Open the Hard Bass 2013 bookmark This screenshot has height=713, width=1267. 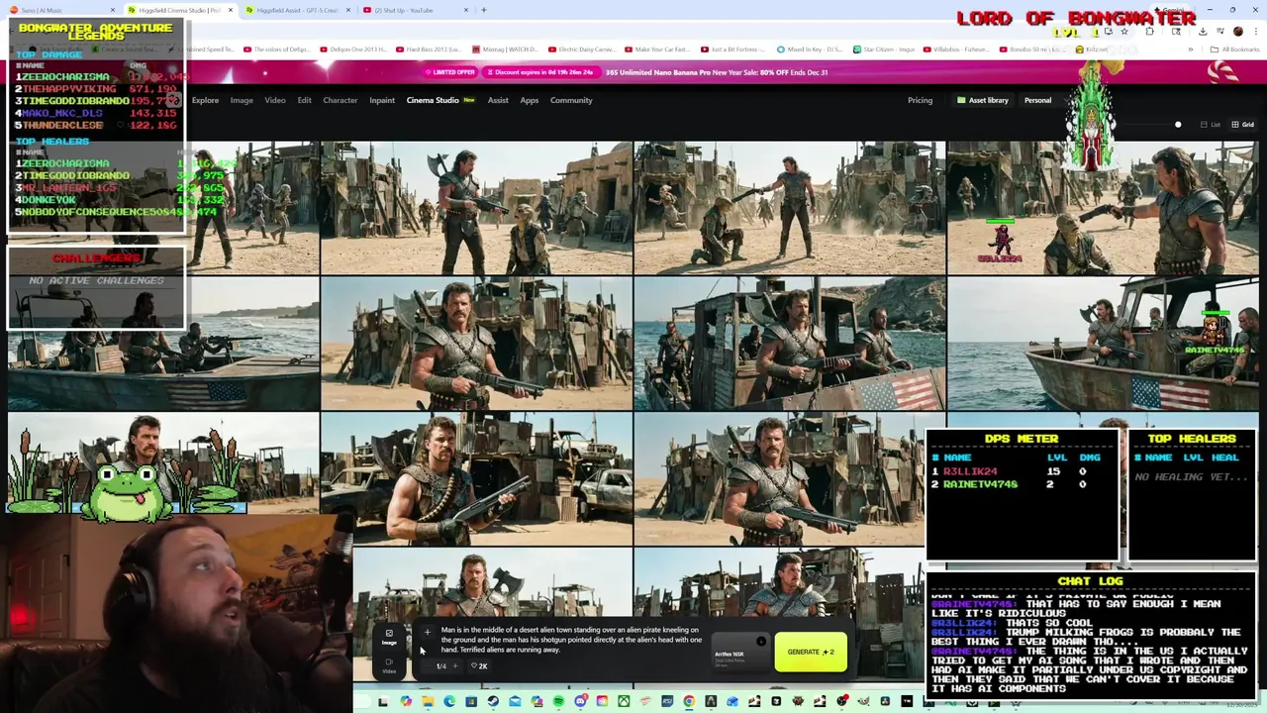coord(428,50)
